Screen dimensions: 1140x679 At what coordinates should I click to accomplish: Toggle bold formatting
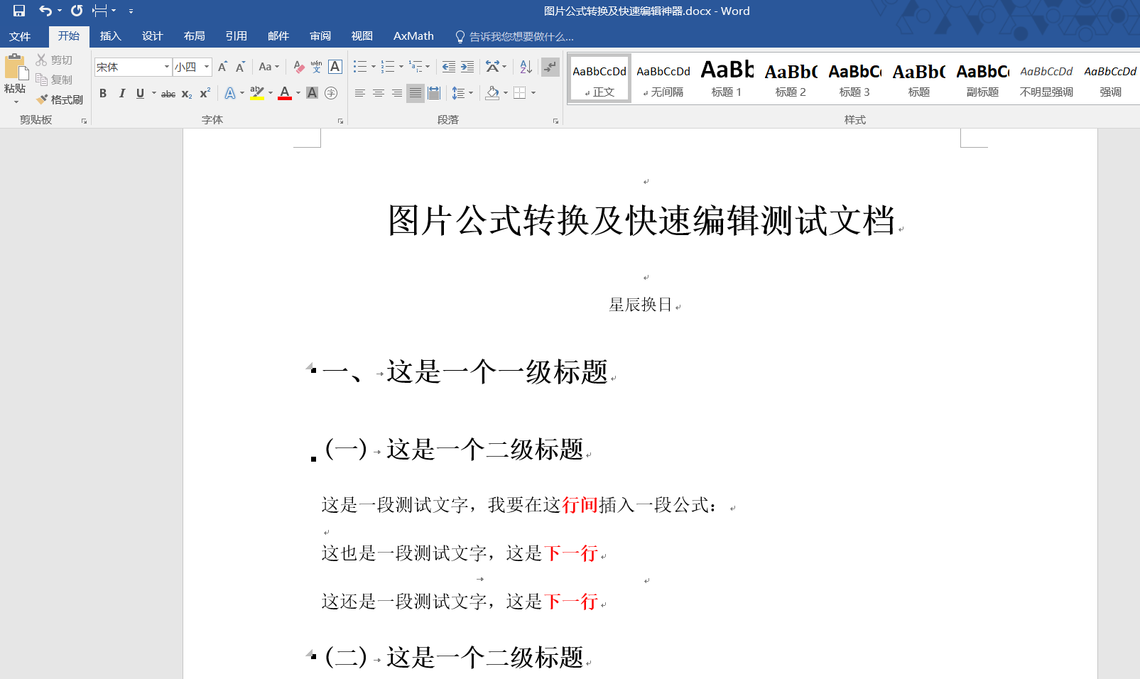(x=103, y=93)
